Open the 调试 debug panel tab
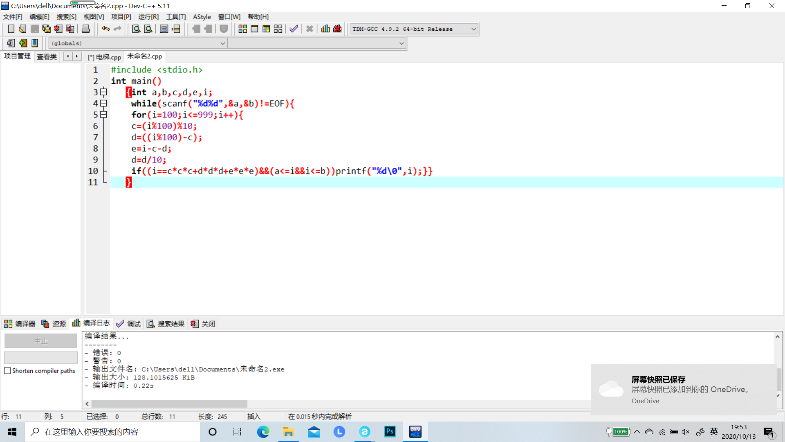 point(128,324)
